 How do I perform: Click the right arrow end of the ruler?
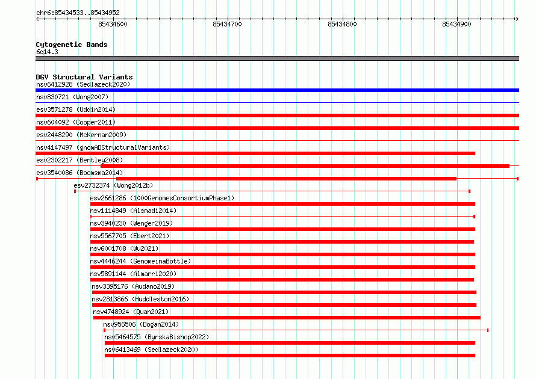(x=517, y=19)
